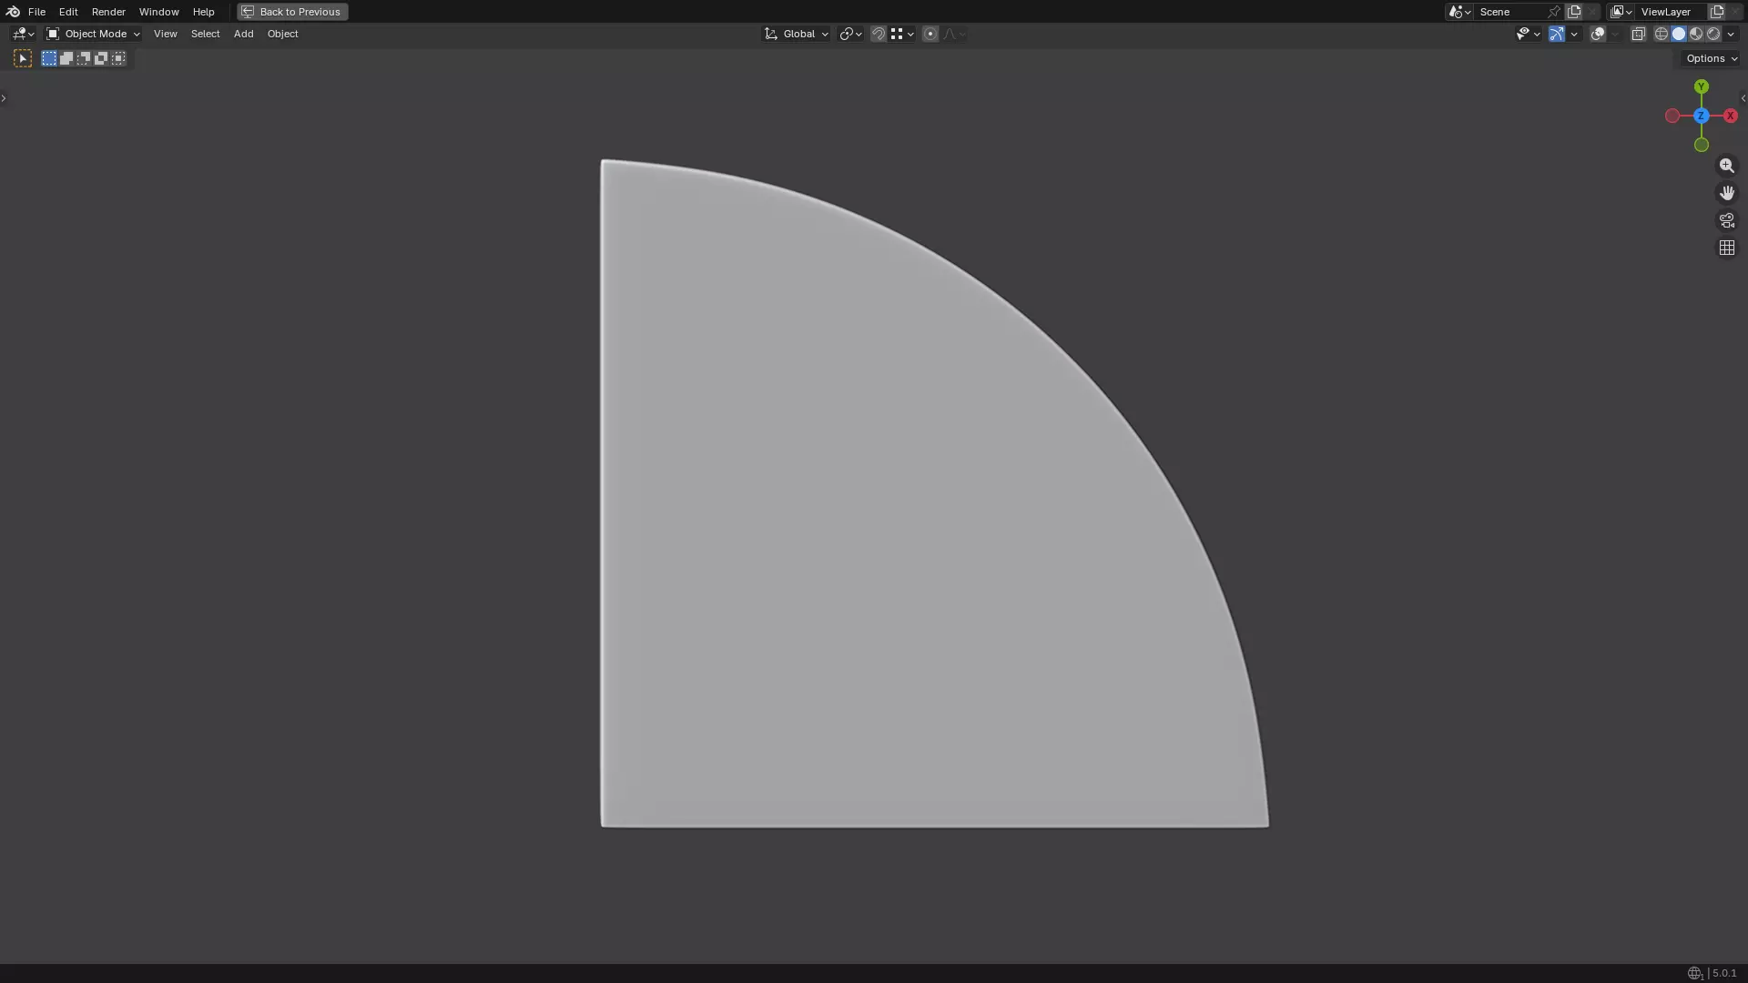Select material preview shading icon
Image resolution: width=1748 pixels, height=983 pixels.
click(1696, 34)
